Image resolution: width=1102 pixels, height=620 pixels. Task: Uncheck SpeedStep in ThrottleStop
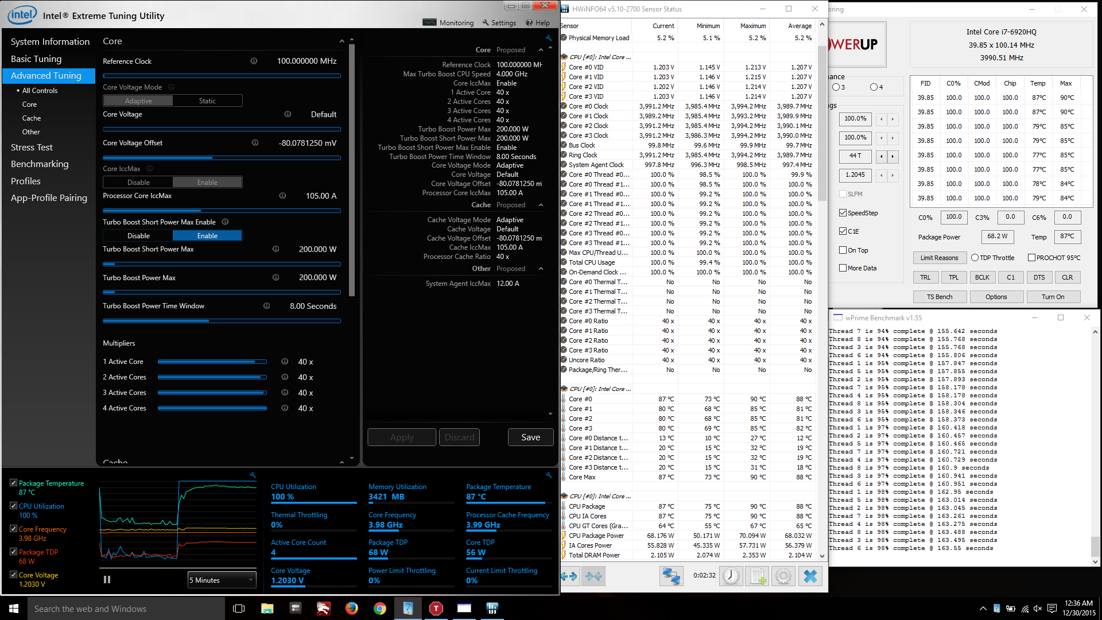[843, 213]
